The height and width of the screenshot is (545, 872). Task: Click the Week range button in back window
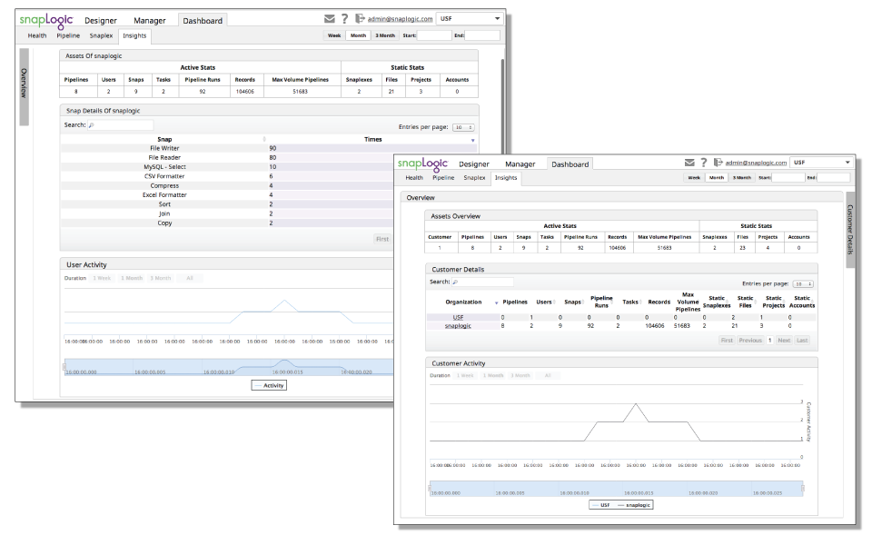(334, 35)
